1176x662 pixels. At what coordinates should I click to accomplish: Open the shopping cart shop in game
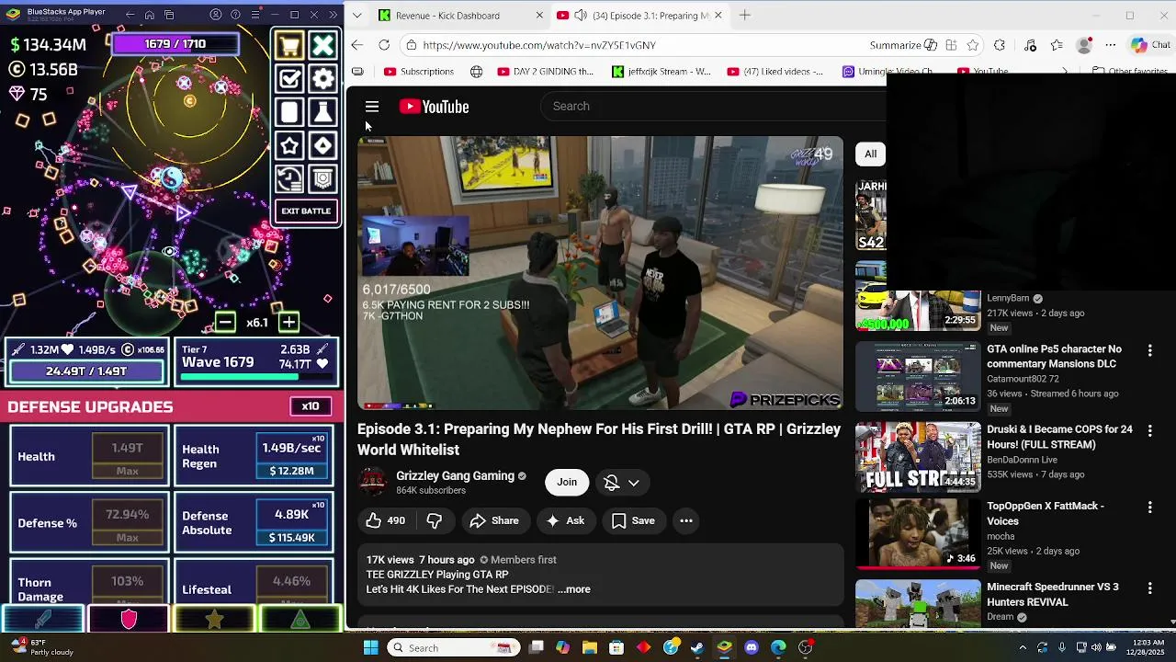pos(289,45)
